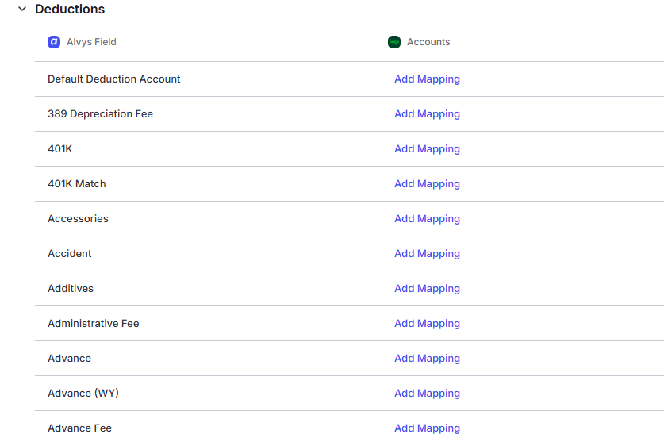Select the Advance label

click(x=70, y=359)
